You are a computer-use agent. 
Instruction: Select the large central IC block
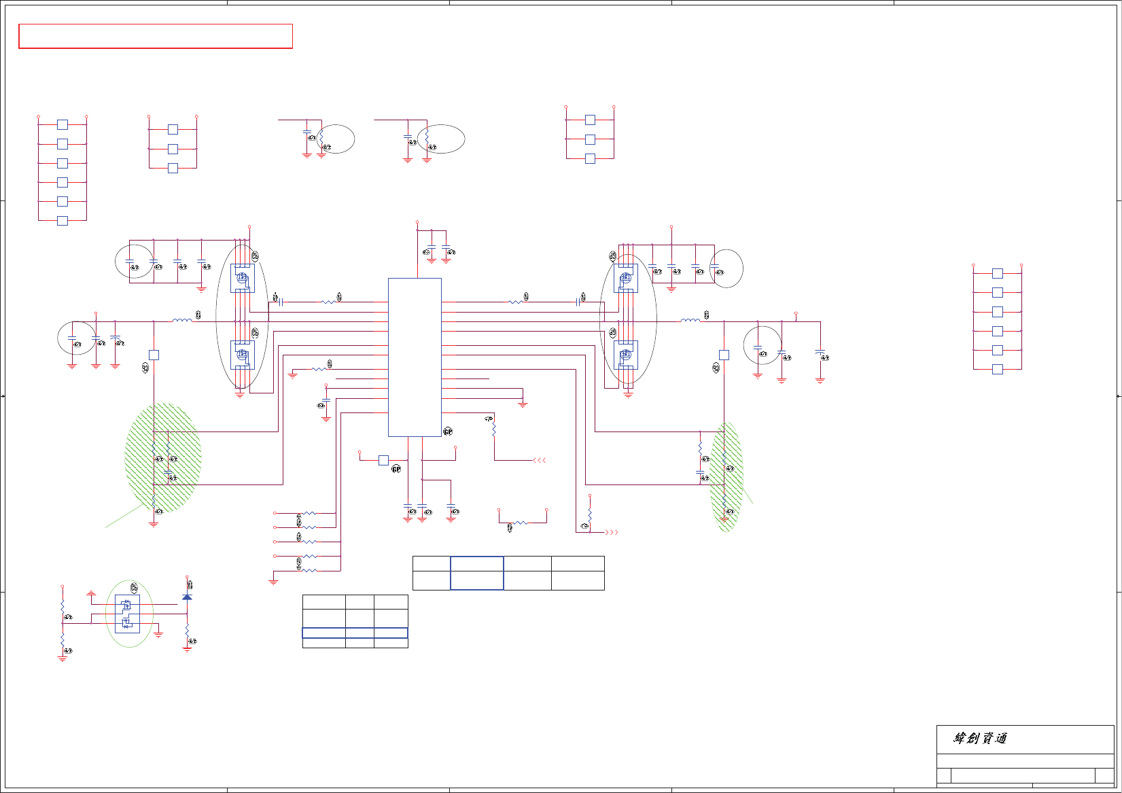point(415,357)
